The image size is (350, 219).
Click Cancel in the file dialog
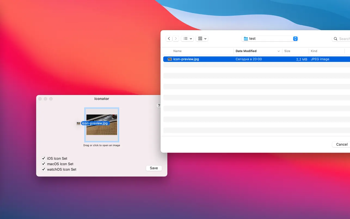click(342, 144)
